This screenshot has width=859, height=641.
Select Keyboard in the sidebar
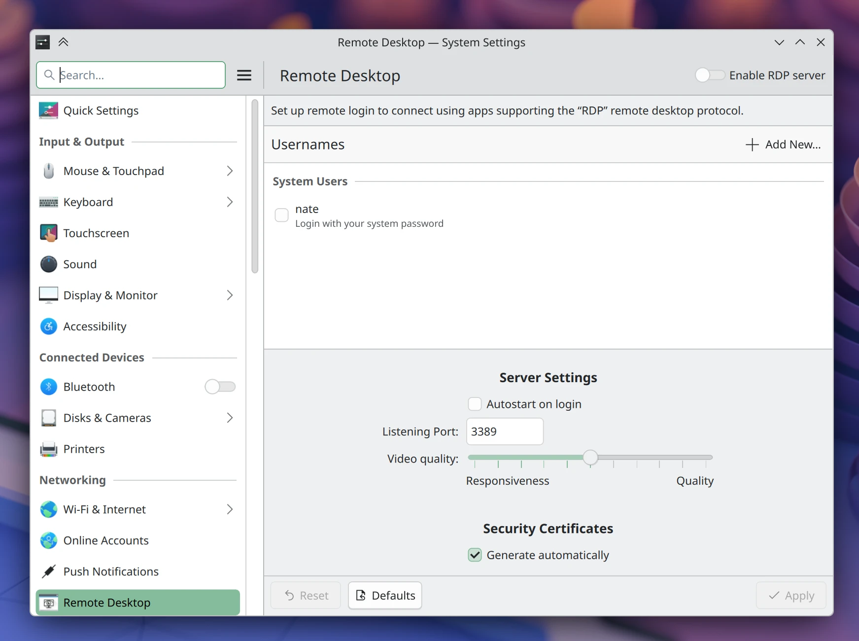(x=88, y=202)
